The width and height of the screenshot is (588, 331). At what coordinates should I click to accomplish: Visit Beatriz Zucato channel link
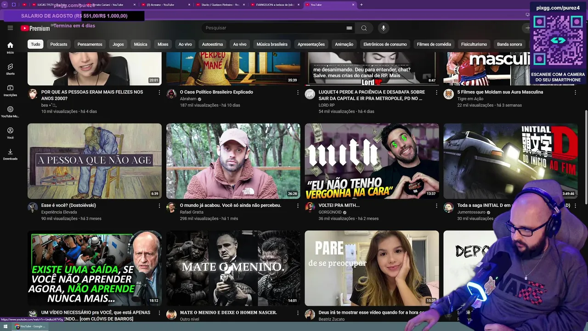click(331, 319)
